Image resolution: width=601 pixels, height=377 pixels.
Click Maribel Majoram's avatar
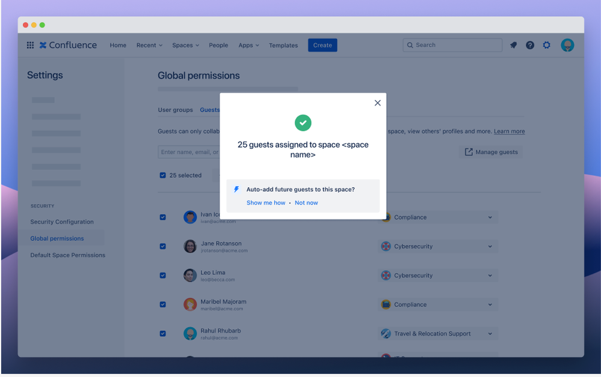[190, 304]
